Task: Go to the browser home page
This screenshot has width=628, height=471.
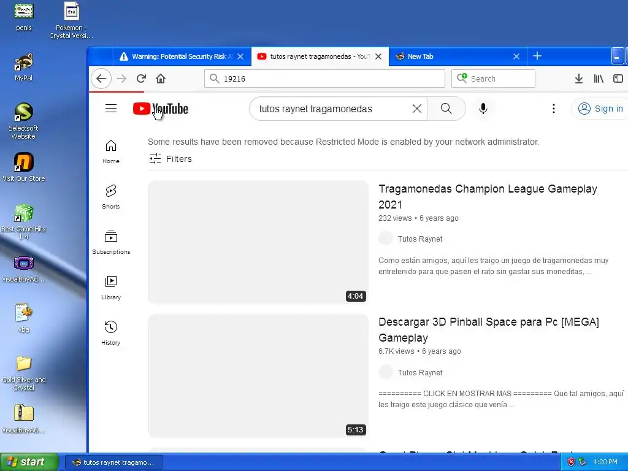Action: [161, 78]
